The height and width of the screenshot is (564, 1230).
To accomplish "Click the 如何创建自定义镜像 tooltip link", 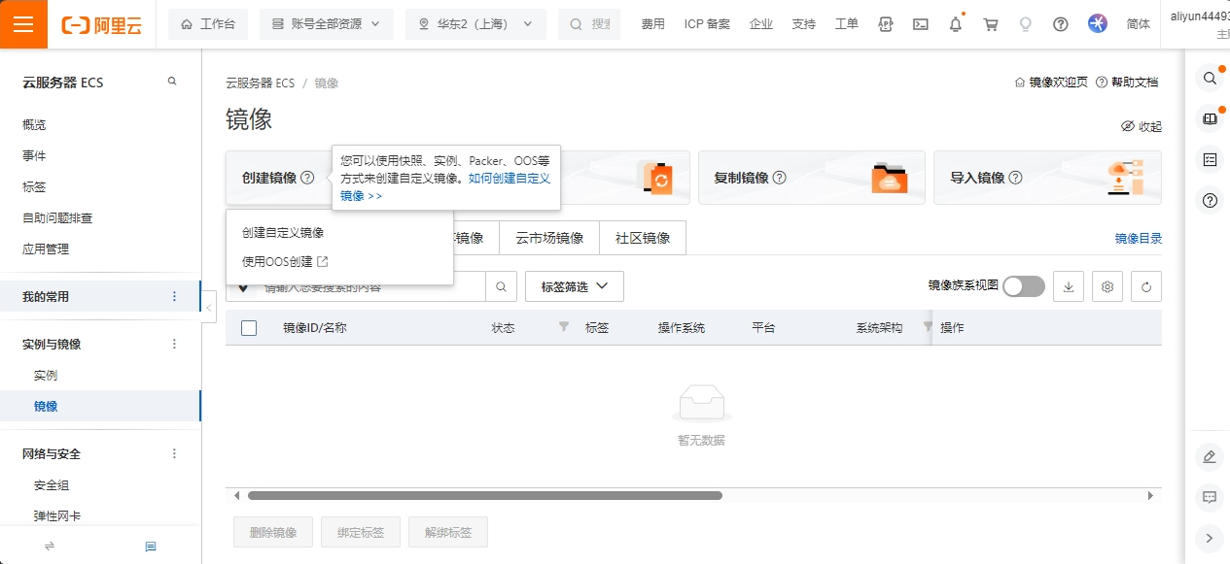I will [509, 179].
